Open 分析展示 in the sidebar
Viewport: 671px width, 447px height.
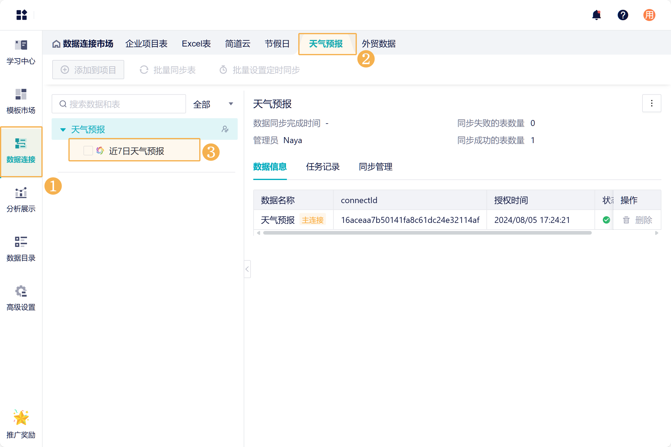tap(21, 199)
